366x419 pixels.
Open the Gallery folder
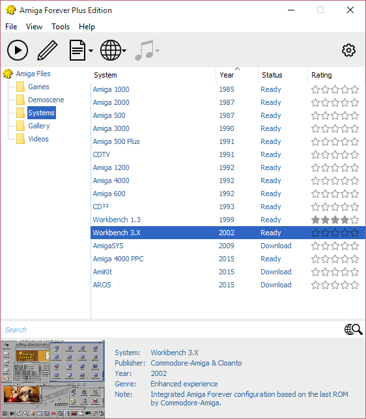(39, 126)
